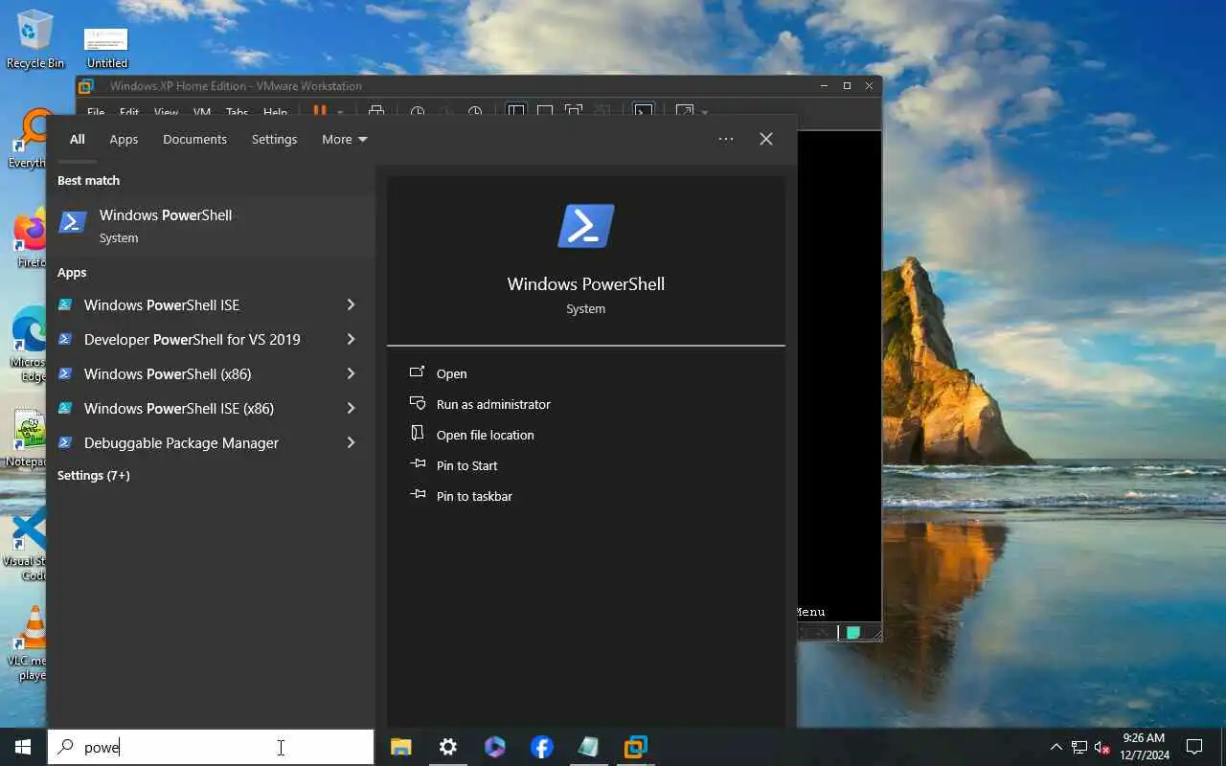Open the Facebook taskbar icon
This screenshot has height=766, width=1226.
(x=542, y=747)
